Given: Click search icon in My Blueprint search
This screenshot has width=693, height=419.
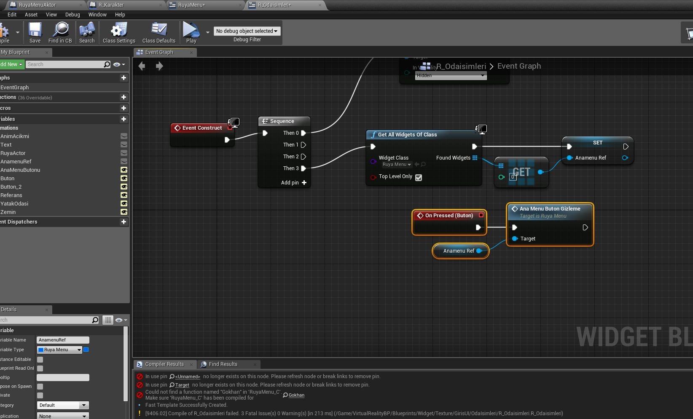Looking at the screenshot, I should tap(107, 64).
